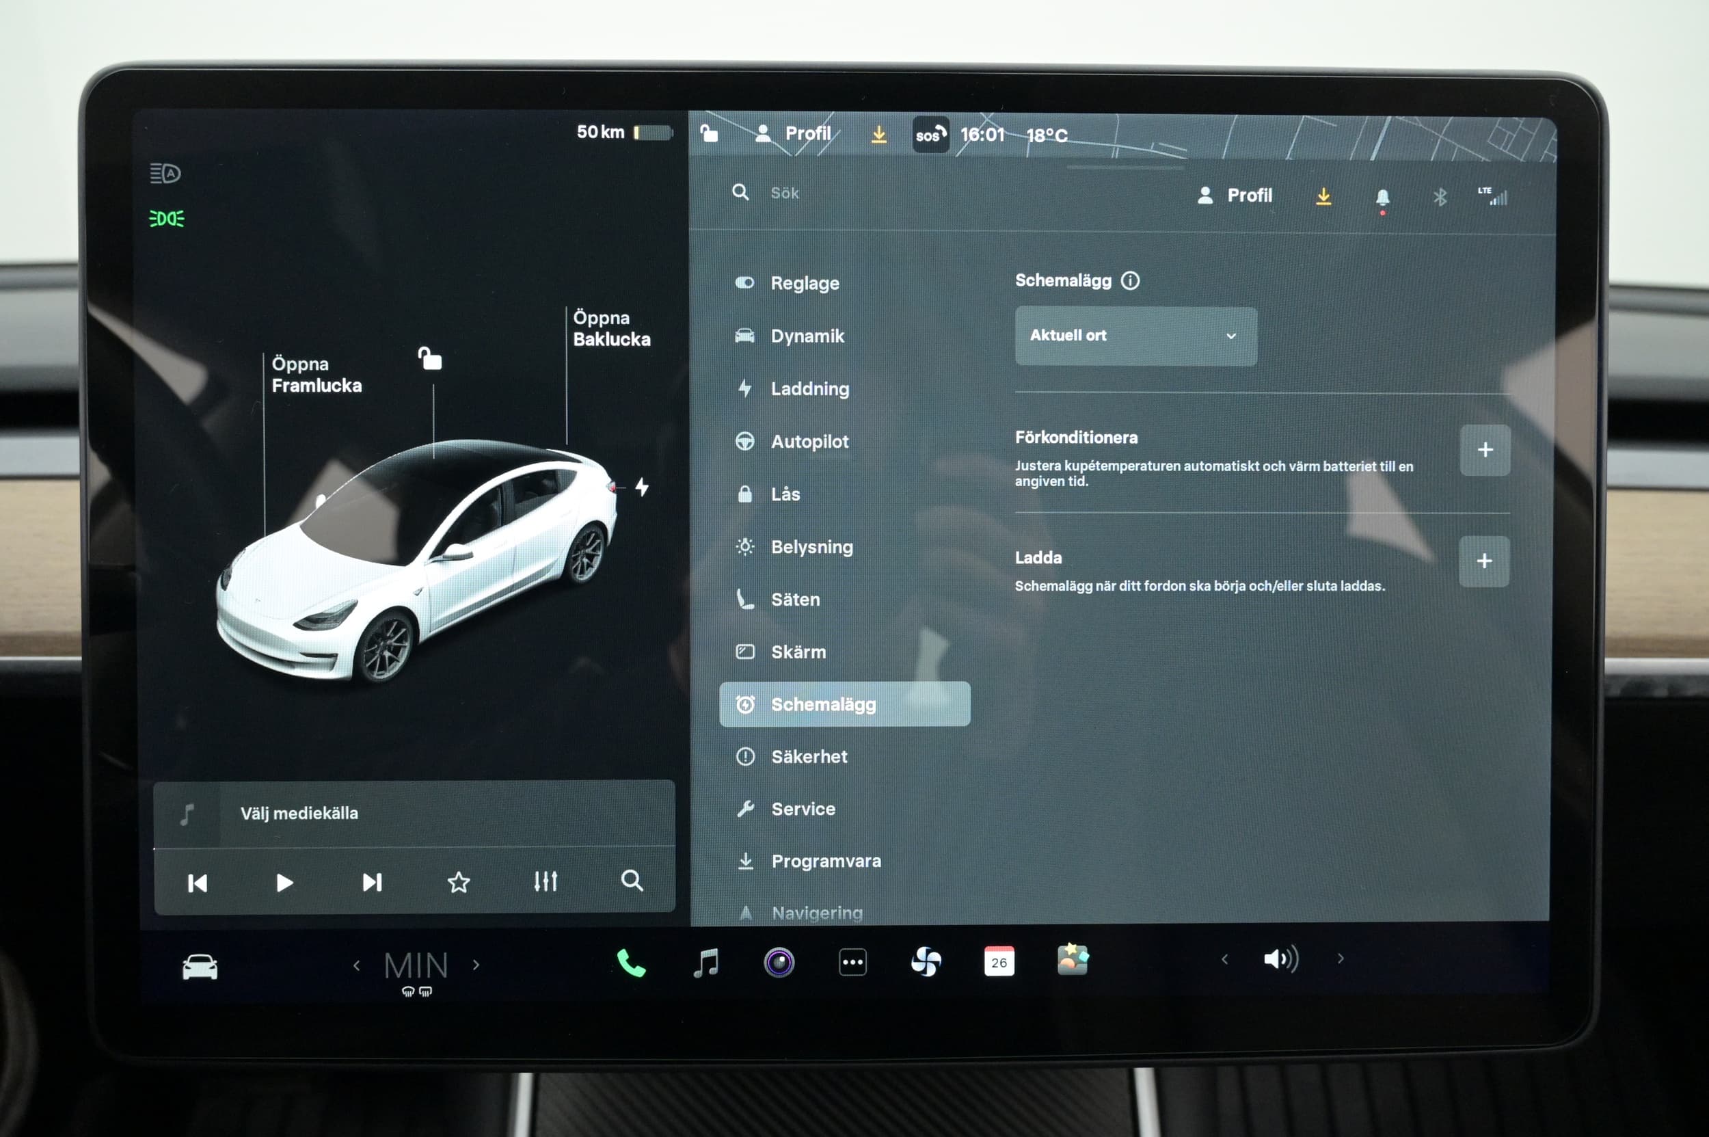
Task: Tap the 16:01 clock
Action: pyautogui.click(x=982, y=135)
